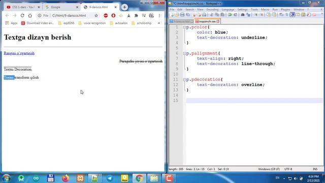Open the Download Video bookmark
Viewport: 325px width, 183px height.
[x=38, y=23]
